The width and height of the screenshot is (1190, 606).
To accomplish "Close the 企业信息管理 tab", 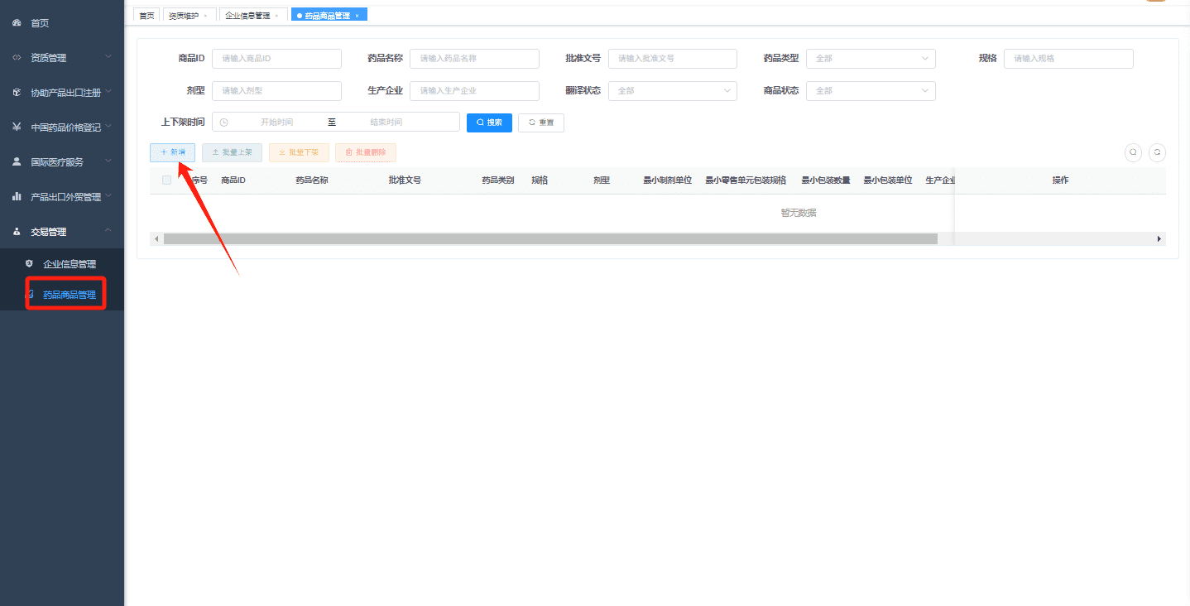I will point(276,16).
